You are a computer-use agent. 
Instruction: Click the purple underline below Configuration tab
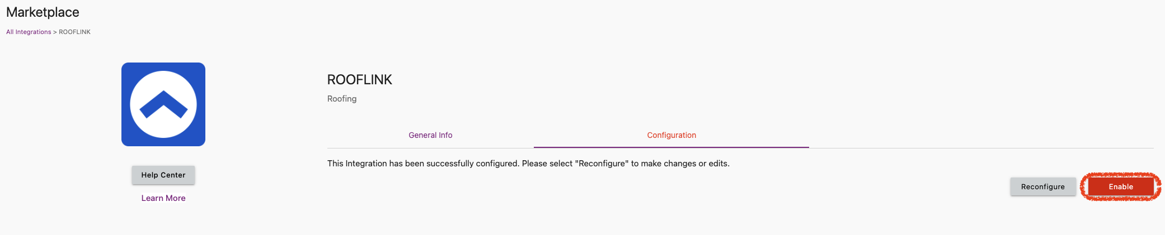point(671,147)
